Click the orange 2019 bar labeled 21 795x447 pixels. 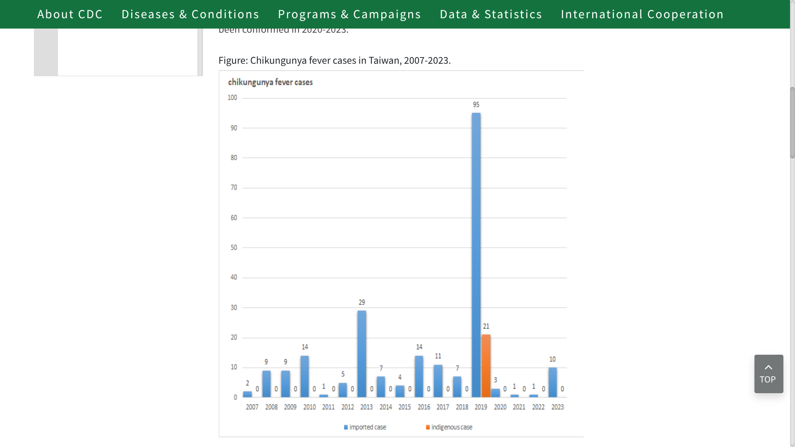(486, 366)
